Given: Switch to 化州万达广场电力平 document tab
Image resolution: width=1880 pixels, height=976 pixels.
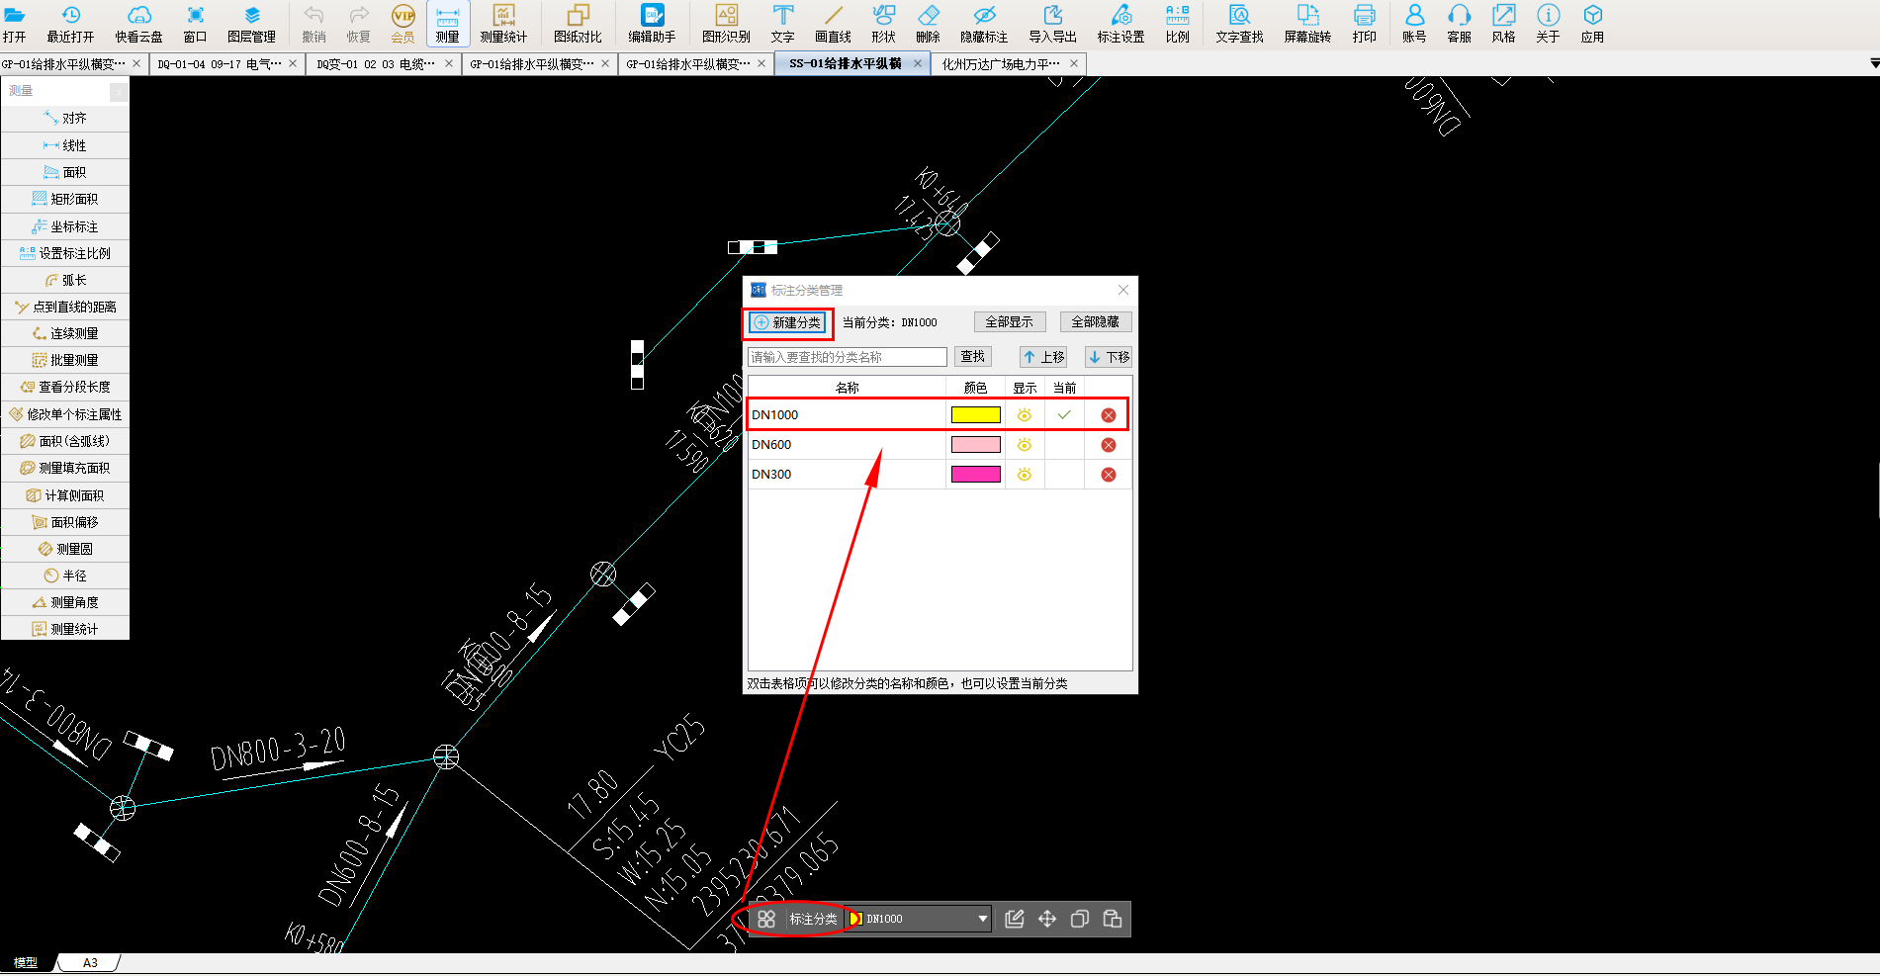Looking at the screenshot, I should tap(1000, 64).
